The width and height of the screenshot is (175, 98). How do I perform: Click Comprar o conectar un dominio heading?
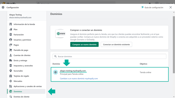click(x=86, y=30)
